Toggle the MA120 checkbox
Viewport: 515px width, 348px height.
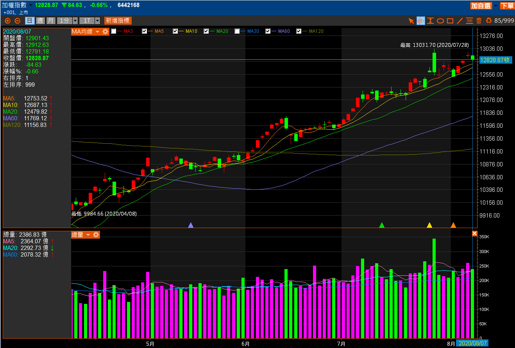point(299,31)
